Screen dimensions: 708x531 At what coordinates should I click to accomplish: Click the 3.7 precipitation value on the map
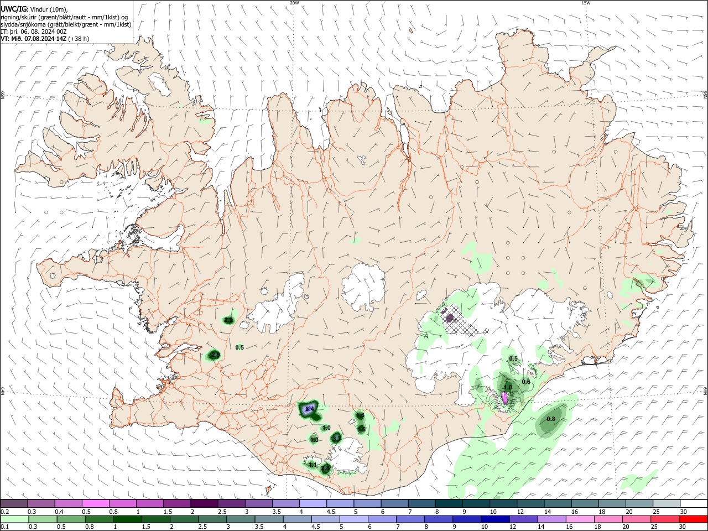pyautogui.click(x=336, y=438)
